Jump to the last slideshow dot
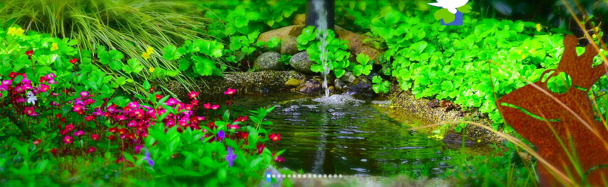Viewport: 608px width, 187px height. (x=341, y=176)
